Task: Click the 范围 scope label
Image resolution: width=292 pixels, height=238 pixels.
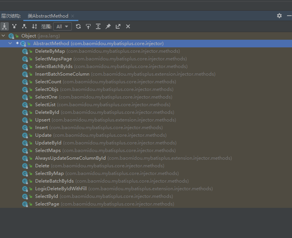Action: [x=46, y=26]
